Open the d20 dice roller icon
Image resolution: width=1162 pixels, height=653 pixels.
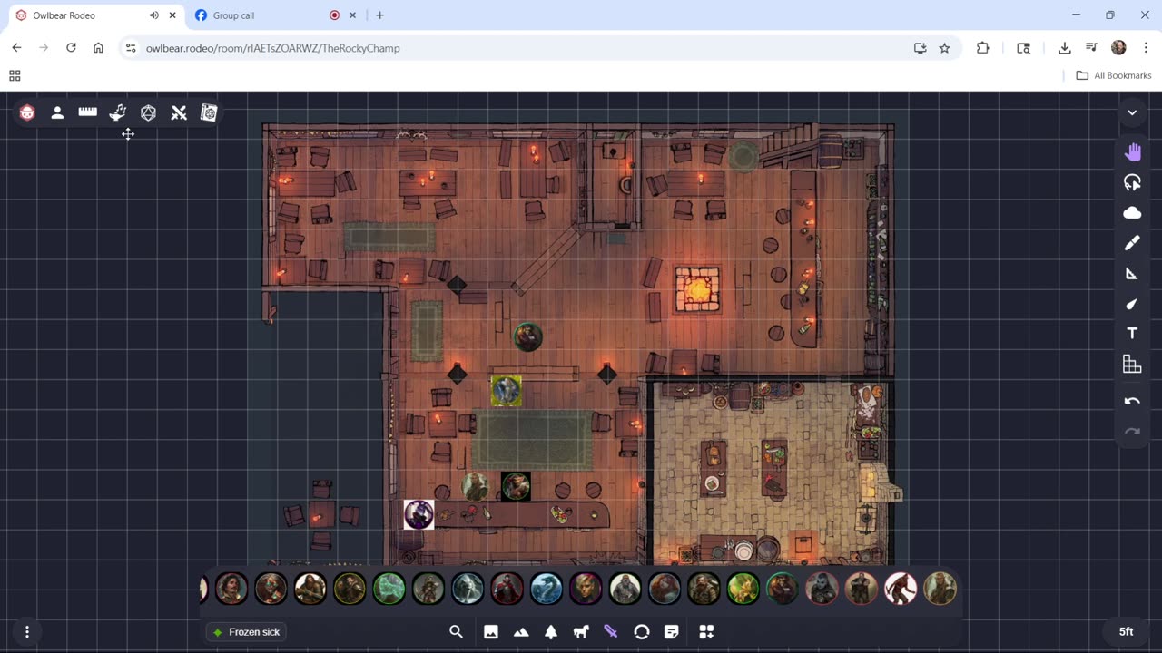coord(148,112)
